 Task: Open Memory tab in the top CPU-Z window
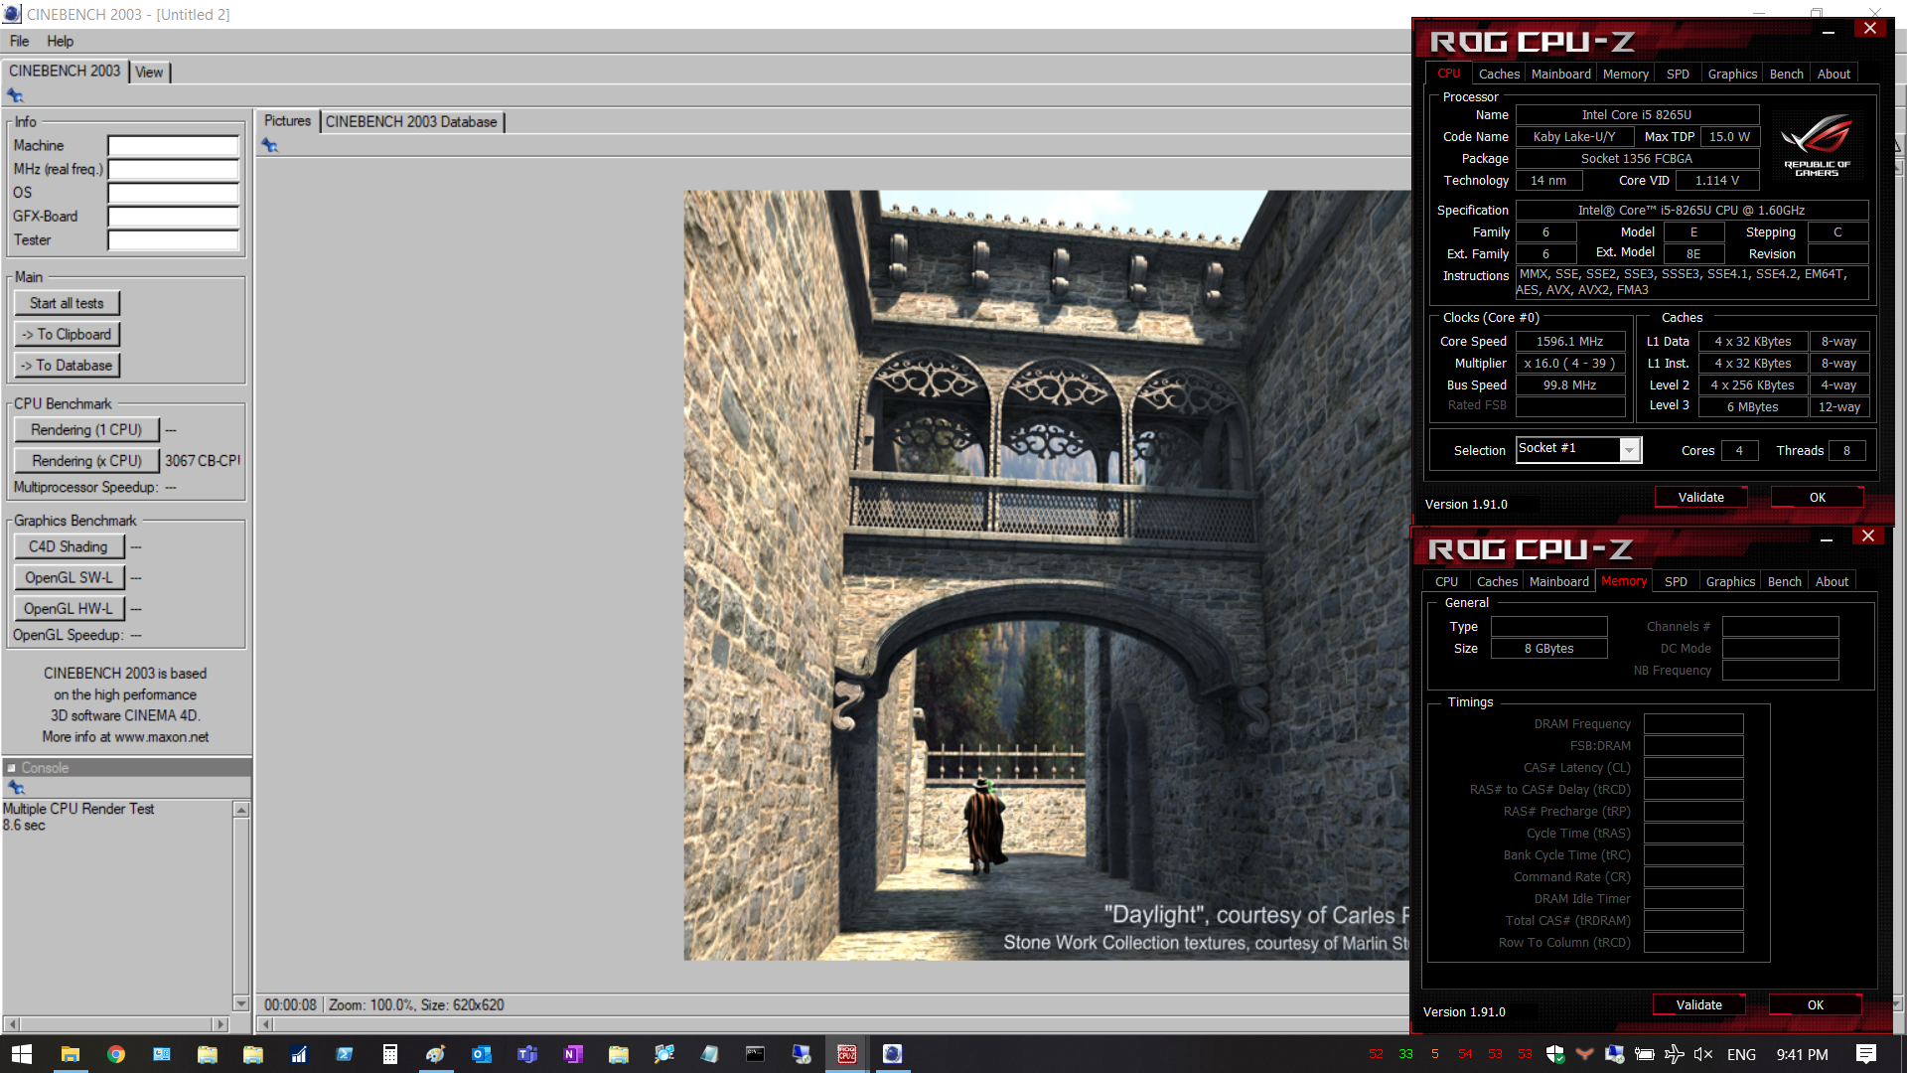coord(1626,74)
